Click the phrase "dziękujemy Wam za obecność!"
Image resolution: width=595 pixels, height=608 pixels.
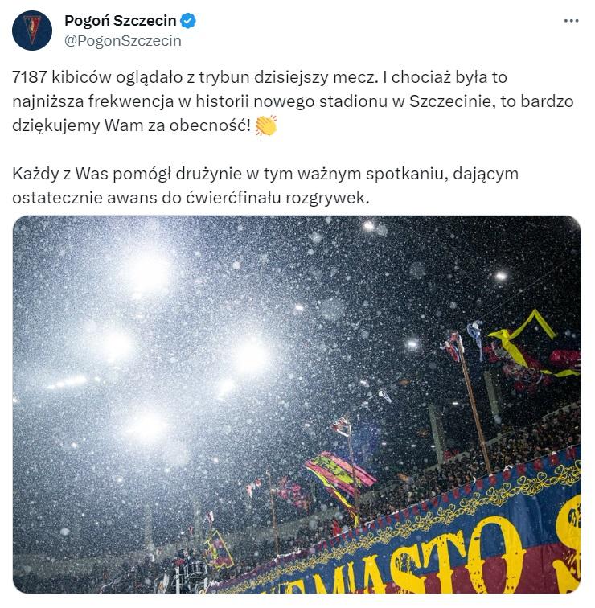131,125
